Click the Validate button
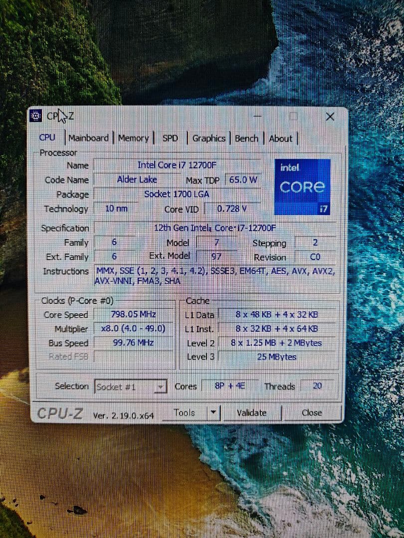Screen dimensions: 404x538 point(252,413)
